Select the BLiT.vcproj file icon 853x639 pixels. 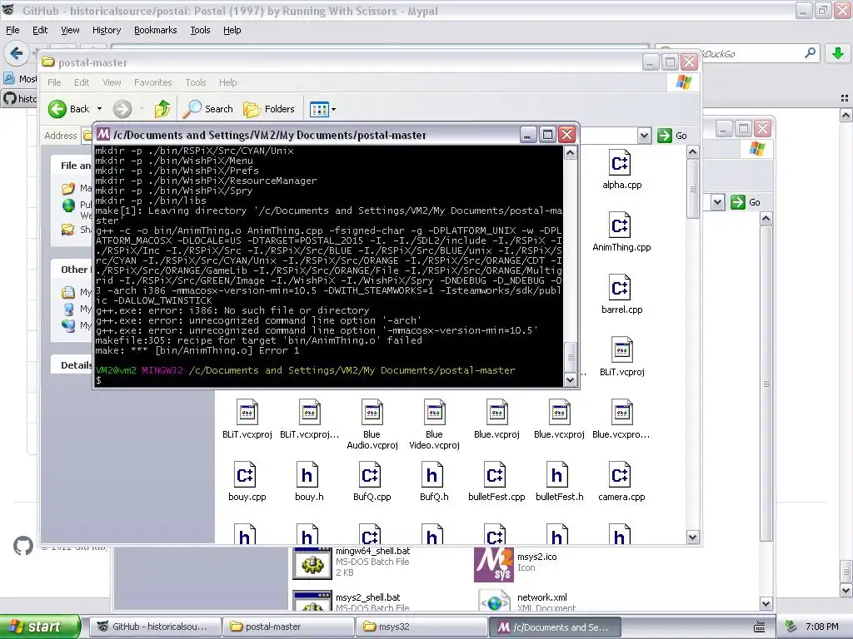click(x=621, y=350)
